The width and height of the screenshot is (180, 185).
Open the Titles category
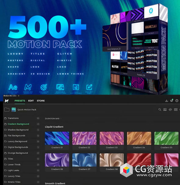[x=22, y=159]
